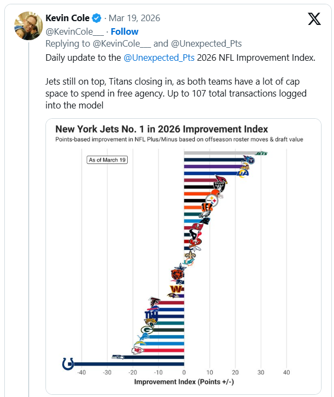334x397 pixels.
Task: Open the Kevin Cole display name link
Action: coord(67,18)
